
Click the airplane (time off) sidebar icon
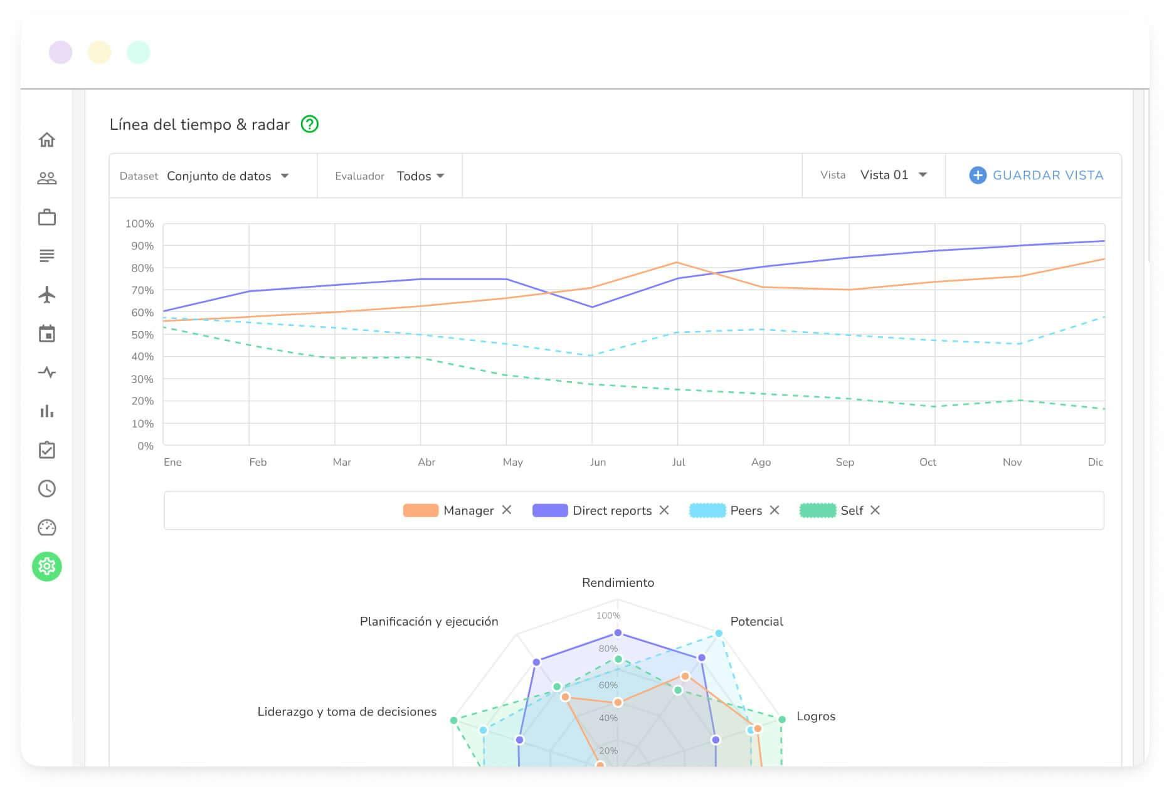coord(48,295)
